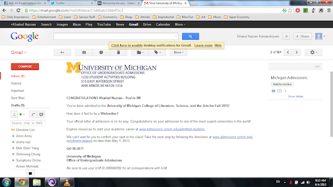Expand search options arrow in search box

point(176,36)
